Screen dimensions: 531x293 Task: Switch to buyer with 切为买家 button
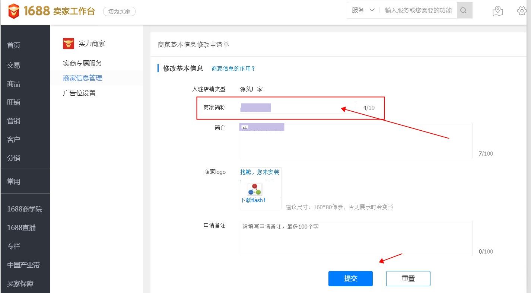pyautogui.click(x=119, y=12)
